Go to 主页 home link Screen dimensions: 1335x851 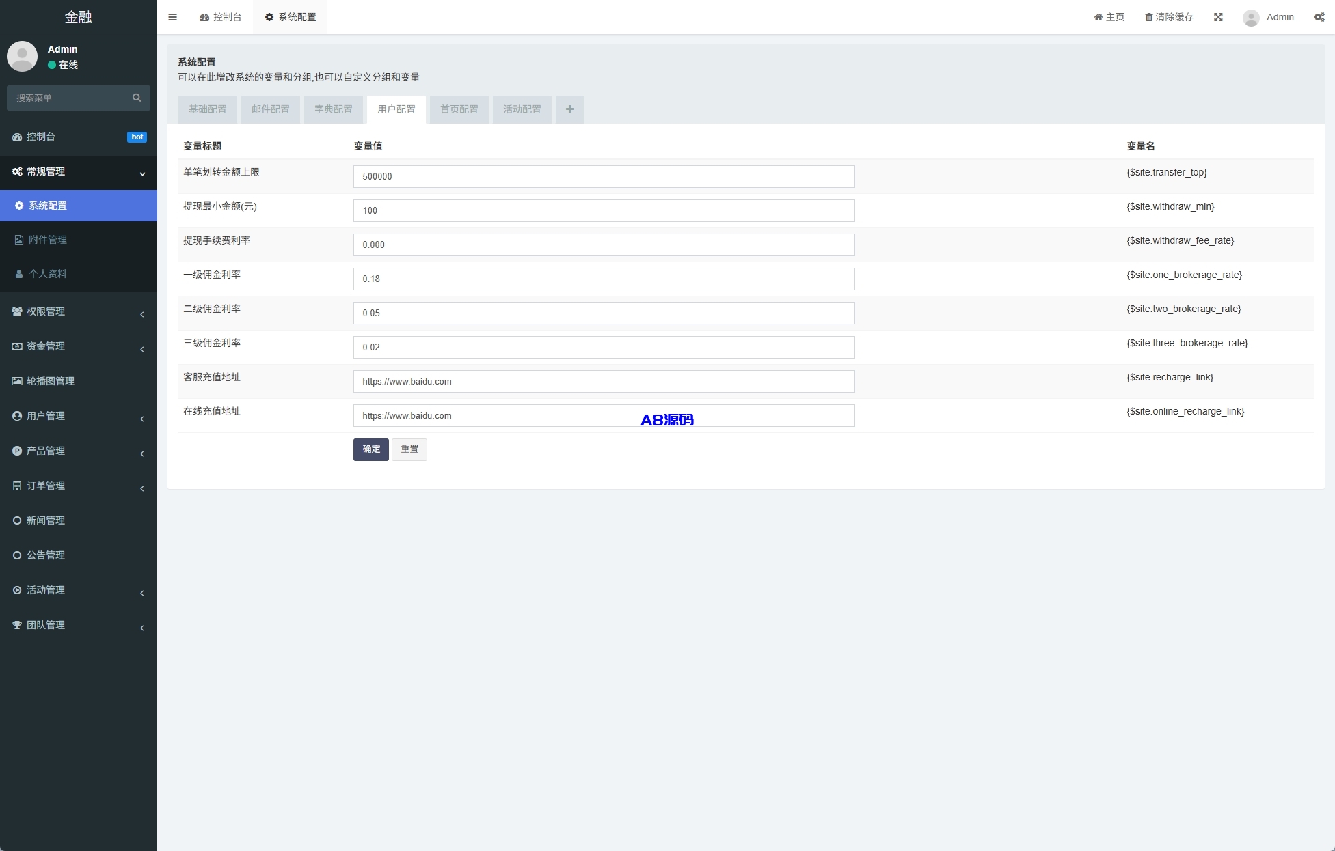[x=1109, y=17]
